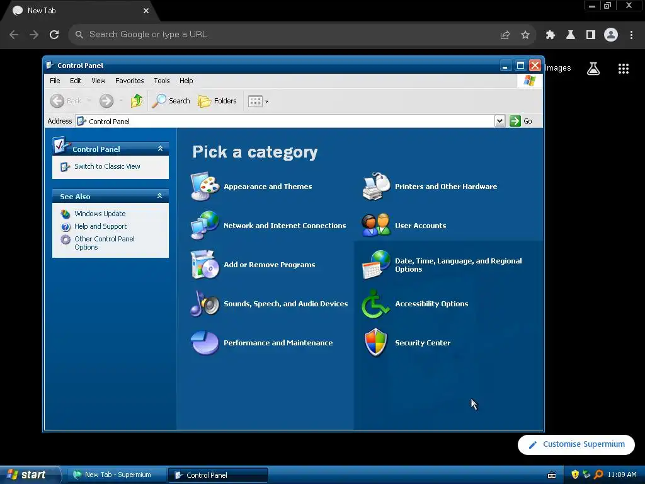The width and height of the screenshot is (645, 484).
Task: Click the magnifier icon in system tray
Action: point(598,475)
